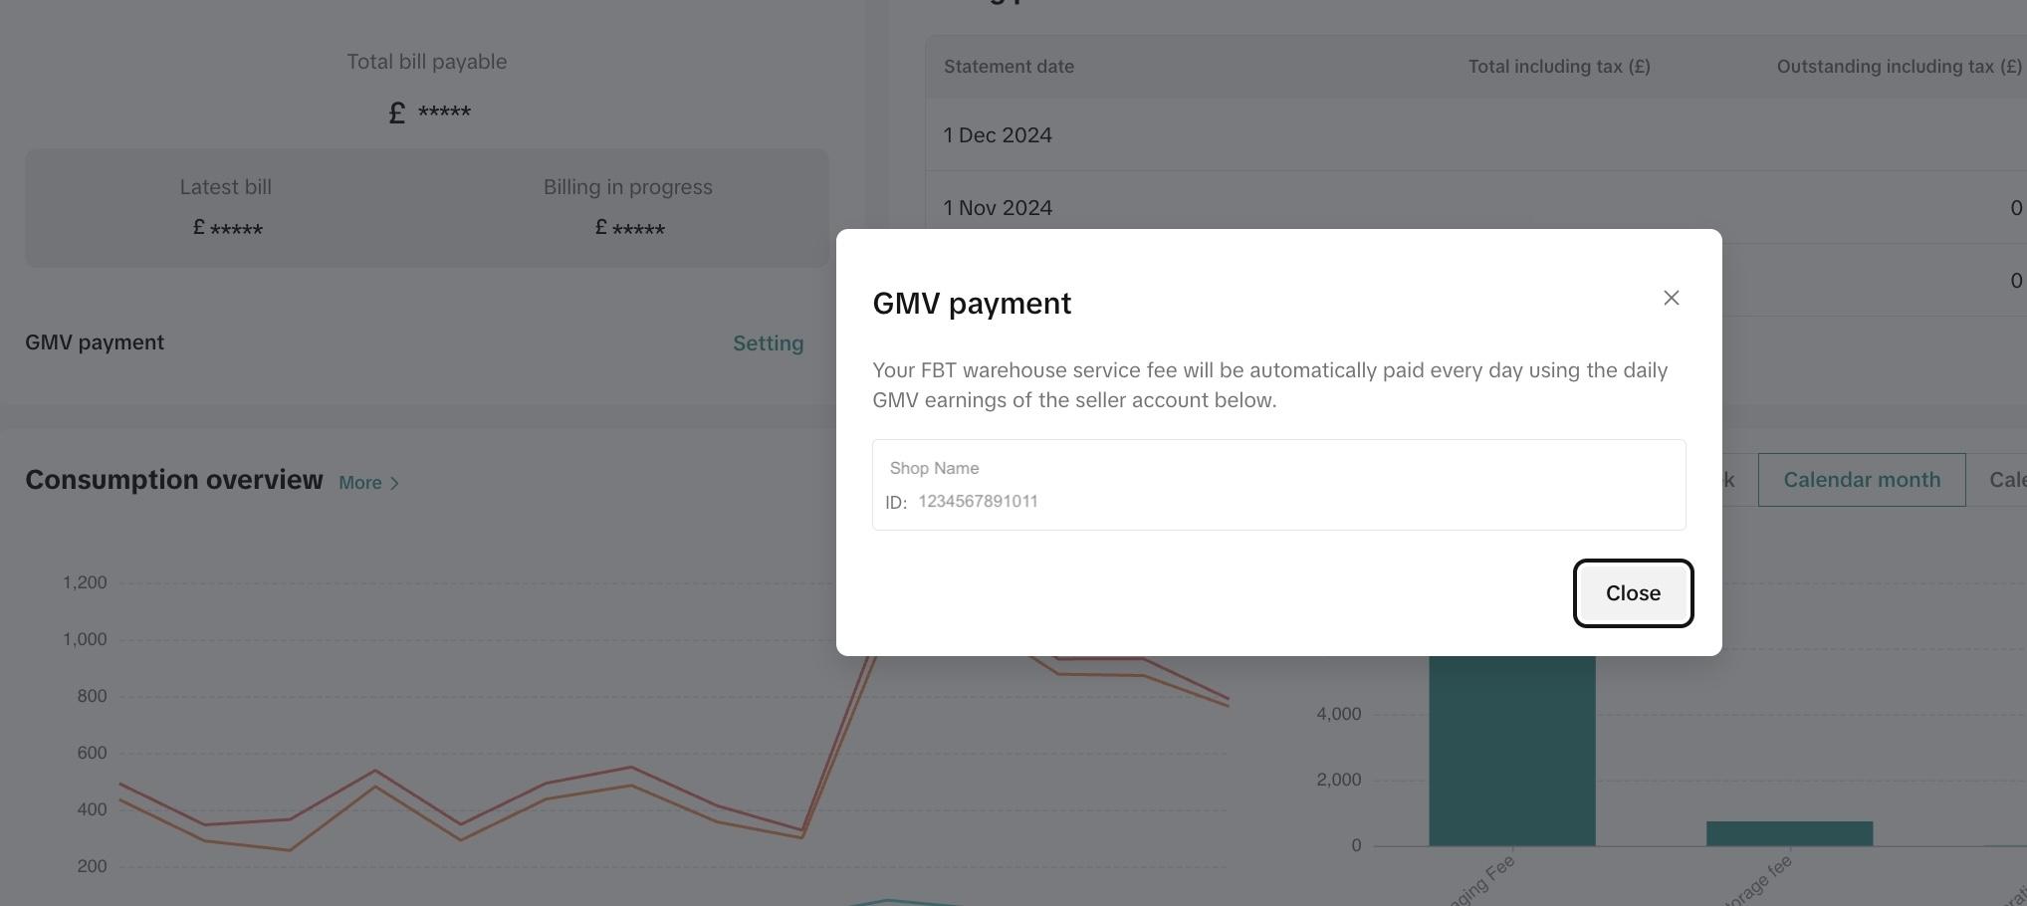Image resolution: width=2027 pixels, height=906 pixels.
Task: Click the masked Latest bill amount
Action: tap(226, 227)
